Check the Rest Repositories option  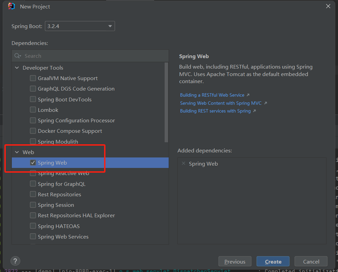click(x=33, y=194)
